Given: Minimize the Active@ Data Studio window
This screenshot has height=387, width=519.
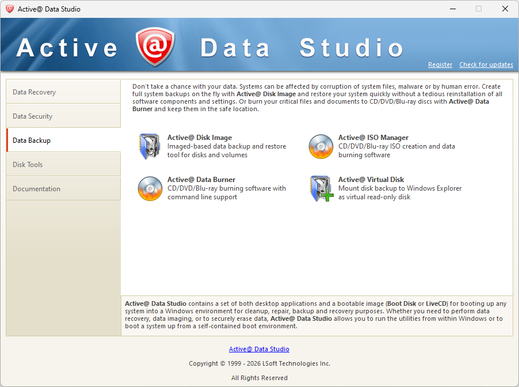Looking at the screenshot, I should pos(453,9).
